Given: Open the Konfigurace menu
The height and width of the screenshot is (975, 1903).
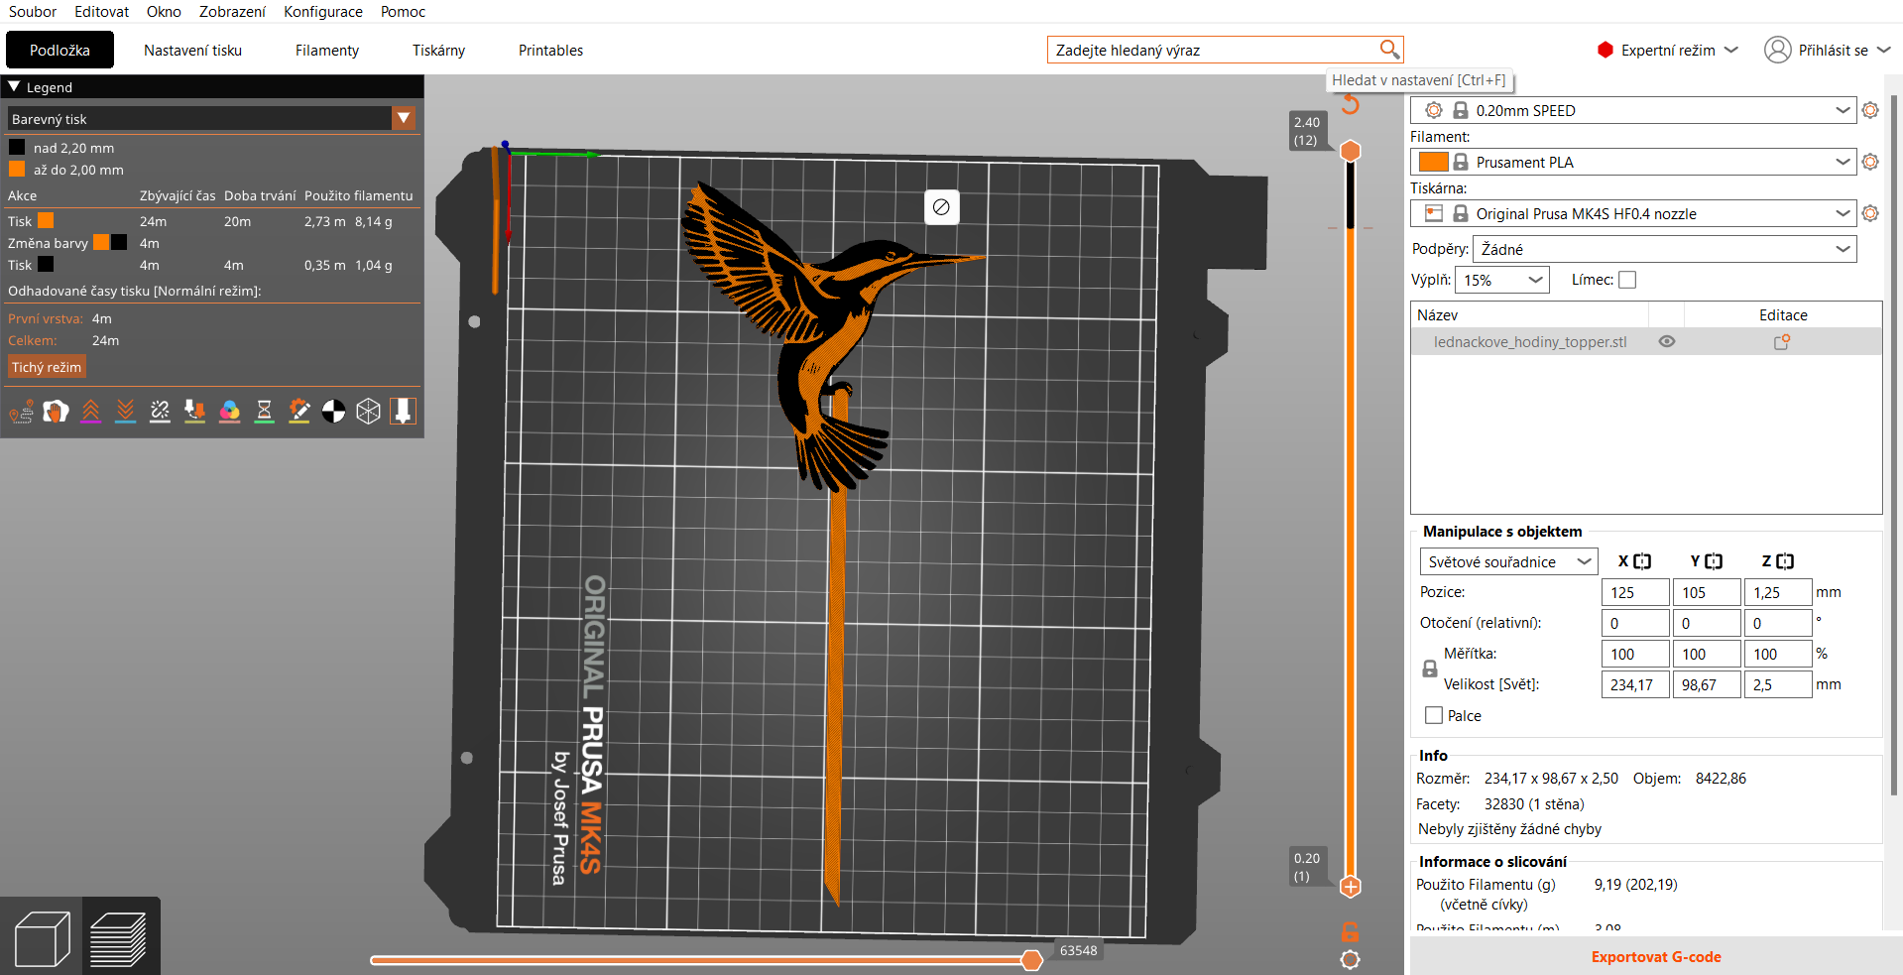Looking at the screenshot, I should pos(323,12).
